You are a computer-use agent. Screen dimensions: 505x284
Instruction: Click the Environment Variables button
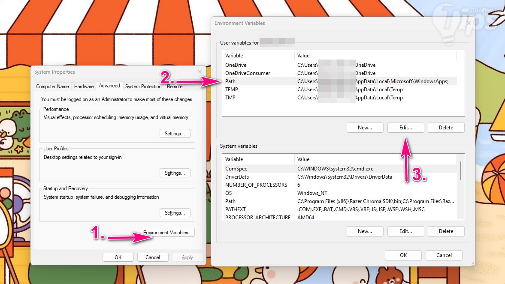tap(167, 232)
